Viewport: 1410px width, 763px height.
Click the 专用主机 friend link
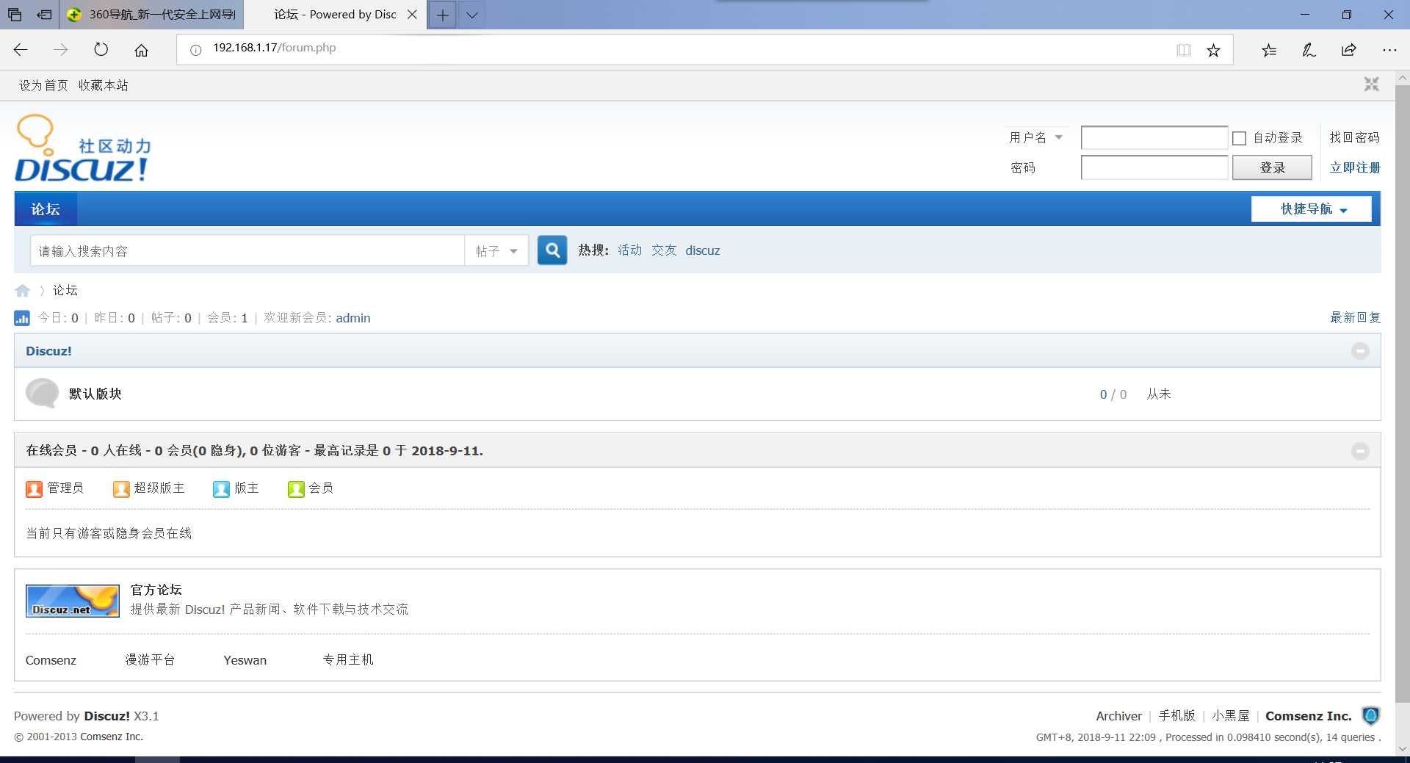point(348,660)
